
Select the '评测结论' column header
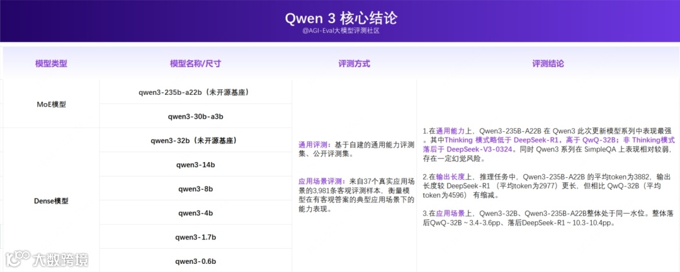(x=548, y=63)
